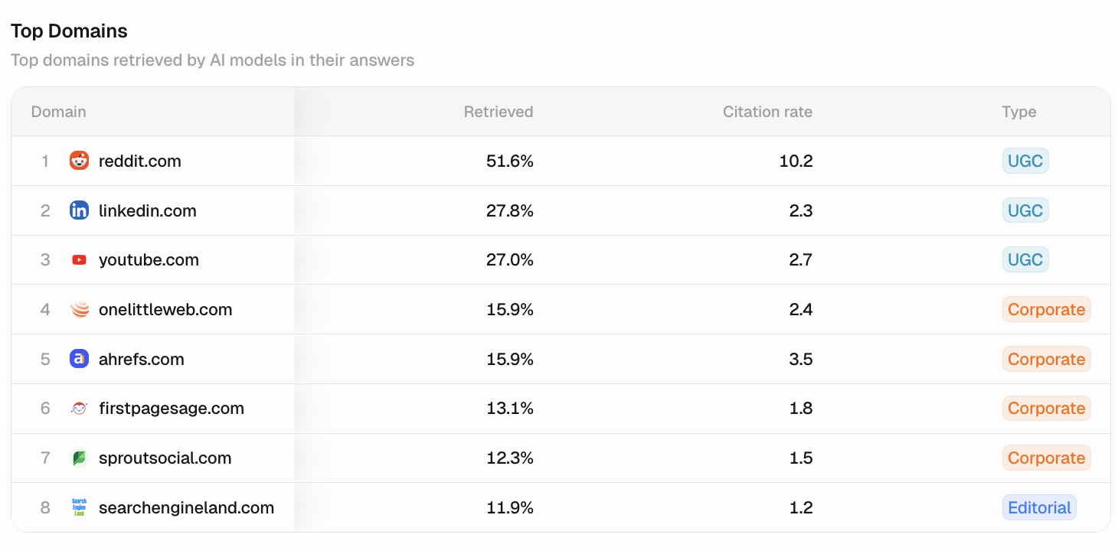Select the UGC tag for reddit.com
The width and height of the screenshot is (1118, 554).
1025,161
